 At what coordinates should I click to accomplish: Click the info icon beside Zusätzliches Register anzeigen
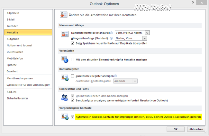115,76
